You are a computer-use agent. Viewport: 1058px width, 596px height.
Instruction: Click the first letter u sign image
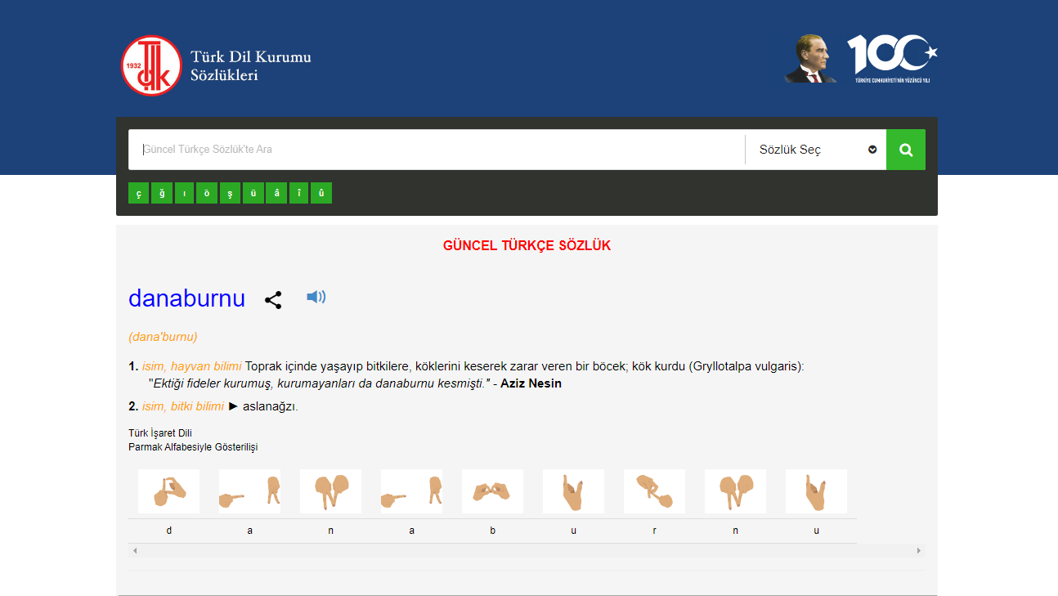tap(573, 491)
